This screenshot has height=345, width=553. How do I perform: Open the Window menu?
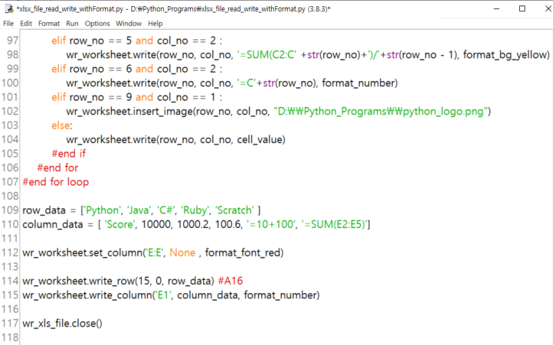point(129,24)
